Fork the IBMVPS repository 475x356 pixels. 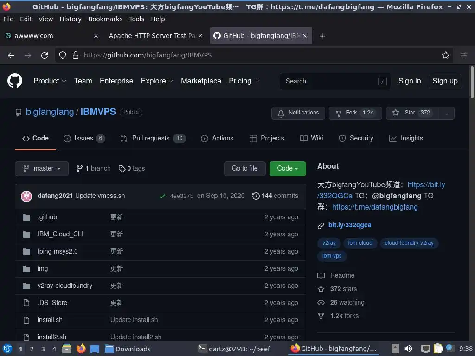coord(355,113)
